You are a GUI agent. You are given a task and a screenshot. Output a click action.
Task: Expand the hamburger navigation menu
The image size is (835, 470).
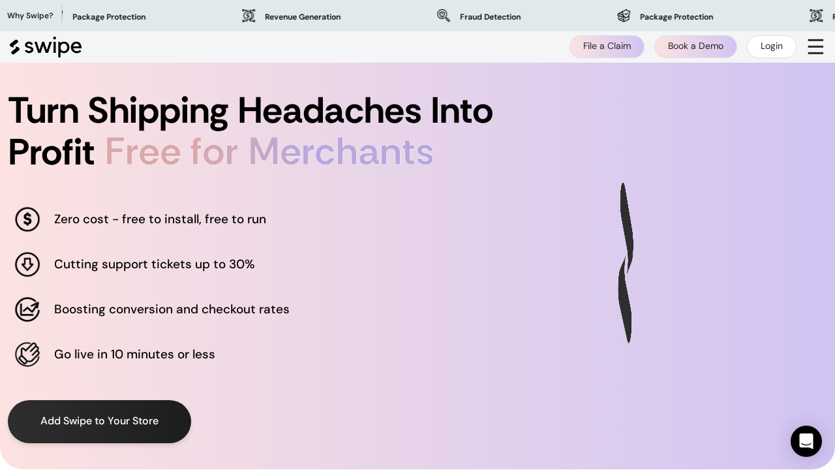[815, 47]
